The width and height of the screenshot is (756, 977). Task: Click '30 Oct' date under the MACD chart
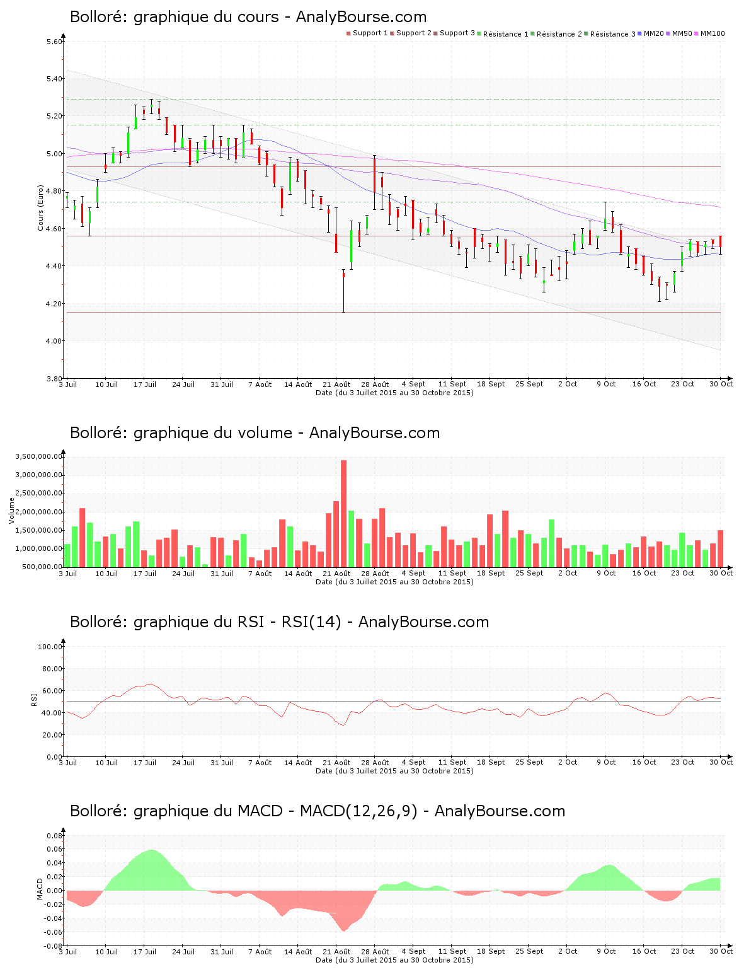click(721, 952)
